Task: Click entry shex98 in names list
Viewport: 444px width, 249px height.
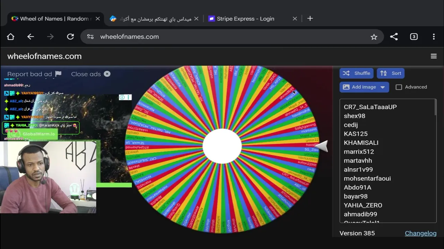Action: pyautogui.click(x=355, y=116)
